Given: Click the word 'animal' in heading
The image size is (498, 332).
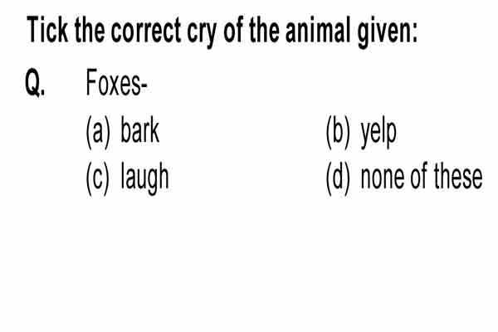Looking at the screenshot, I should (x=320, y=30).
